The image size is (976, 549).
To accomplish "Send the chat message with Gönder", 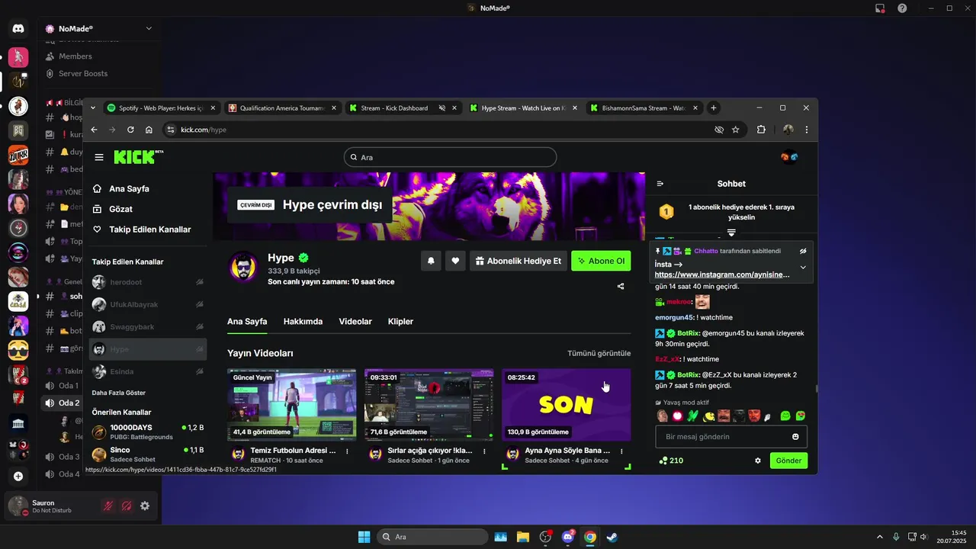I will [x=788, y=461].
